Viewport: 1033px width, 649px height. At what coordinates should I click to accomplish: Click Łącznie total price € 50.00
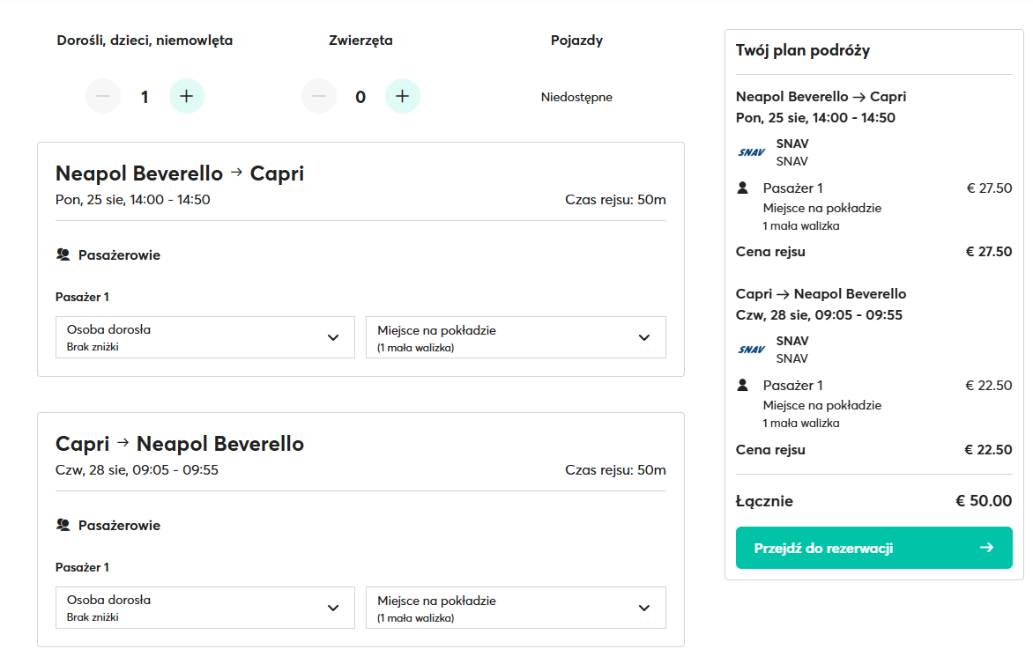click(x=984, y=501)
